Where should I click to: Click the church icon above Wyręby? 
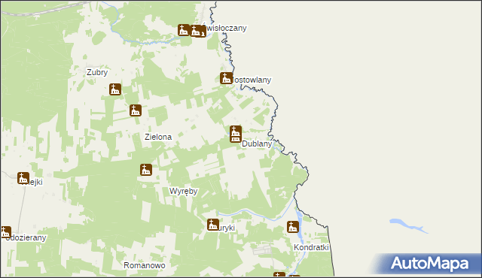(x=146, y=170)
